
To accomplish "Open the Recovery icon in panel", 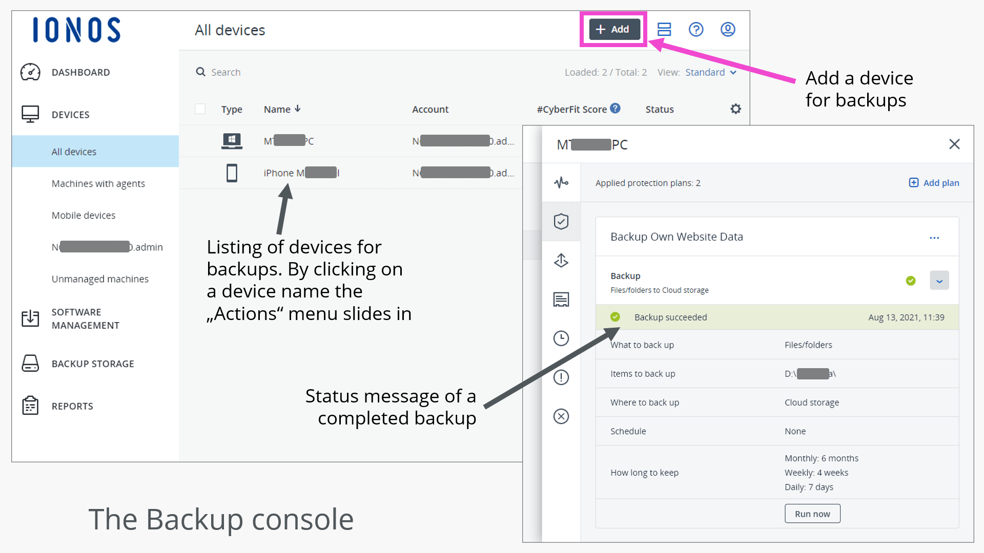I will pyautogui.click(x=561, y=260).
